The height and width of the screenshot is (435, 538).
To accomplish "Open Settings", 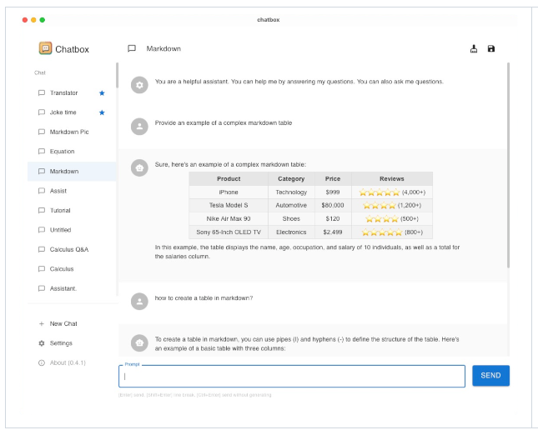I will (72, 343).
